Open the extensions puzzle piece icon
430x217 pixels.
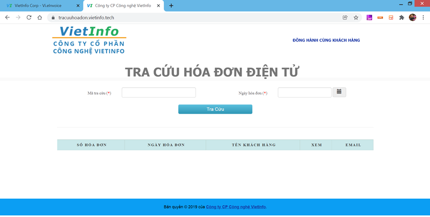[x=401, y=17]
